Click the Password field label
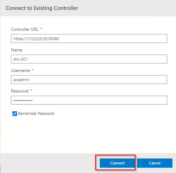176x173 pixels. click(x=20, y=91)
